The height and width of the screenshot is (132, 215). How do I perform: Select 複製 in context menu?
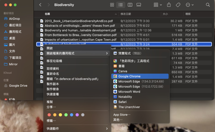(x=77, y=102)
